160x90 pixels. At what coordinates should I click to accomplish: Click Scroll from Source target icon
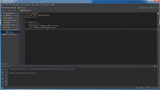(9, 10)
